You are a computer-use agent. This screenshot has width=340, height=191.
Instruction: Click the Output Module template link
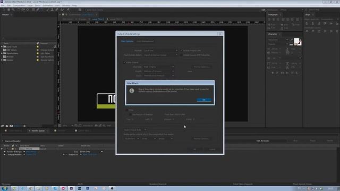click(31, 154)
